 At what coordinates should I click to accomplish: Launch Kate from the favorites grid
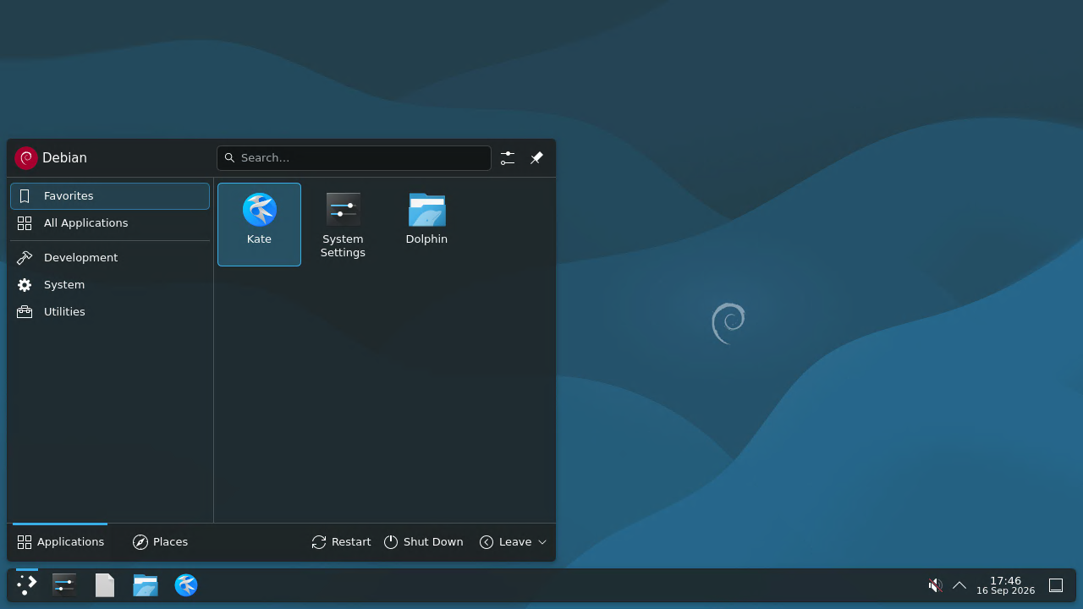(259, 224)
